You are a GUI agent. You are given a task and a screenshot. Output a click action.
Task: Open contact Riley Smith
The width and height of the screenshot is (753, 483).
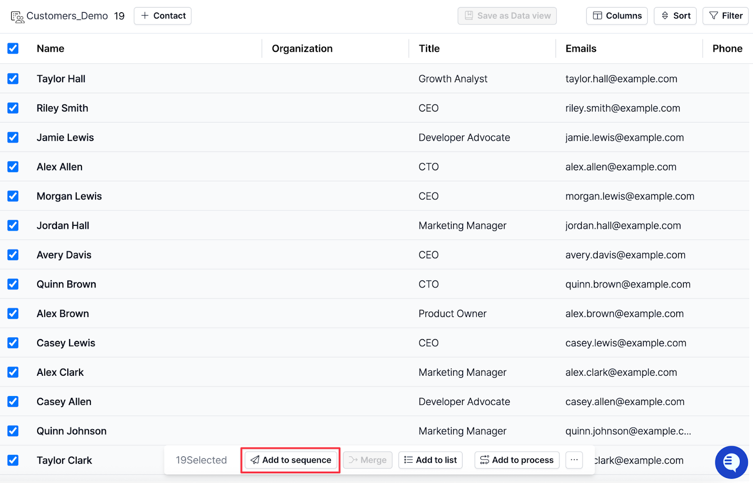point(63,108)
